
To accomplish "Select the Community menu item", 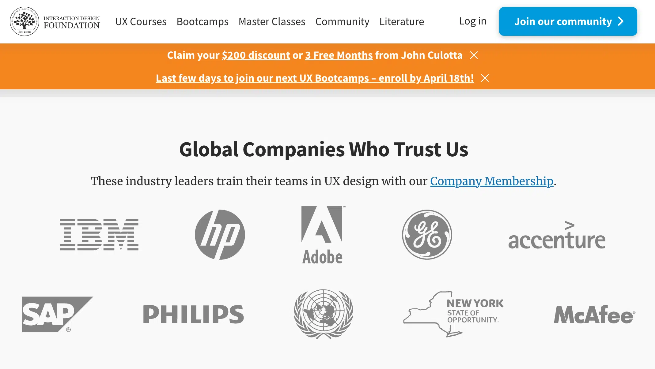I will [x=342, y=21].
